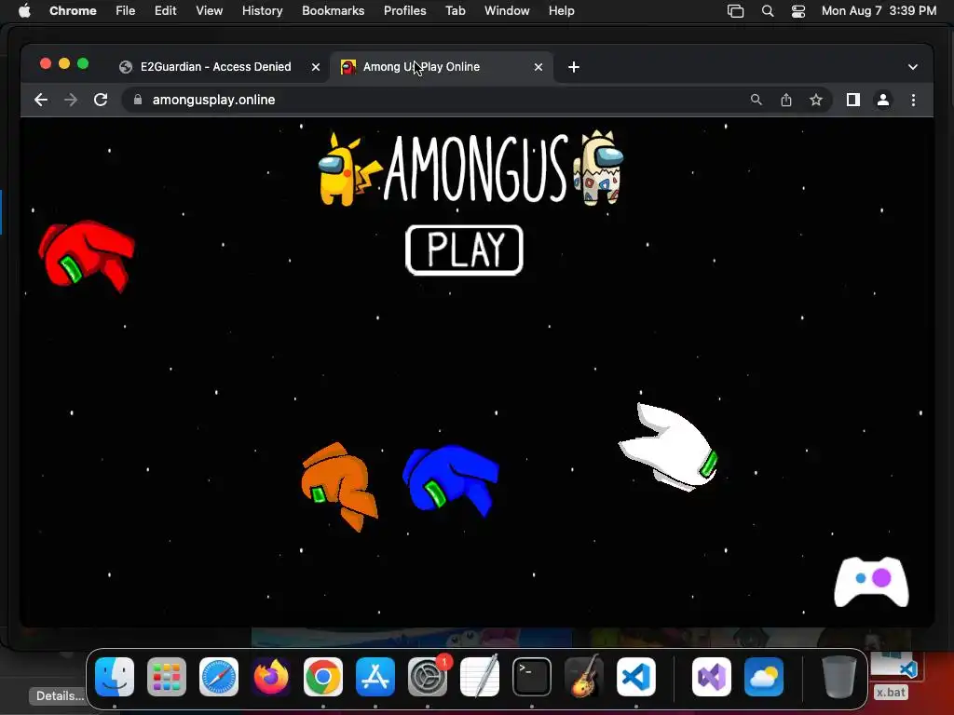Launch Firefox from the Dock
Viewport: 954px width, 715px height.
[271, 677]
